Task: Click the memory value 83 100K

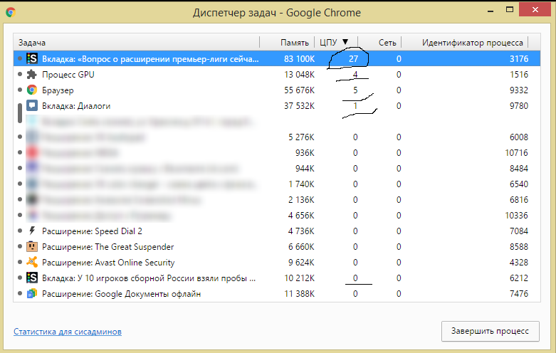Action: (299, 59)
